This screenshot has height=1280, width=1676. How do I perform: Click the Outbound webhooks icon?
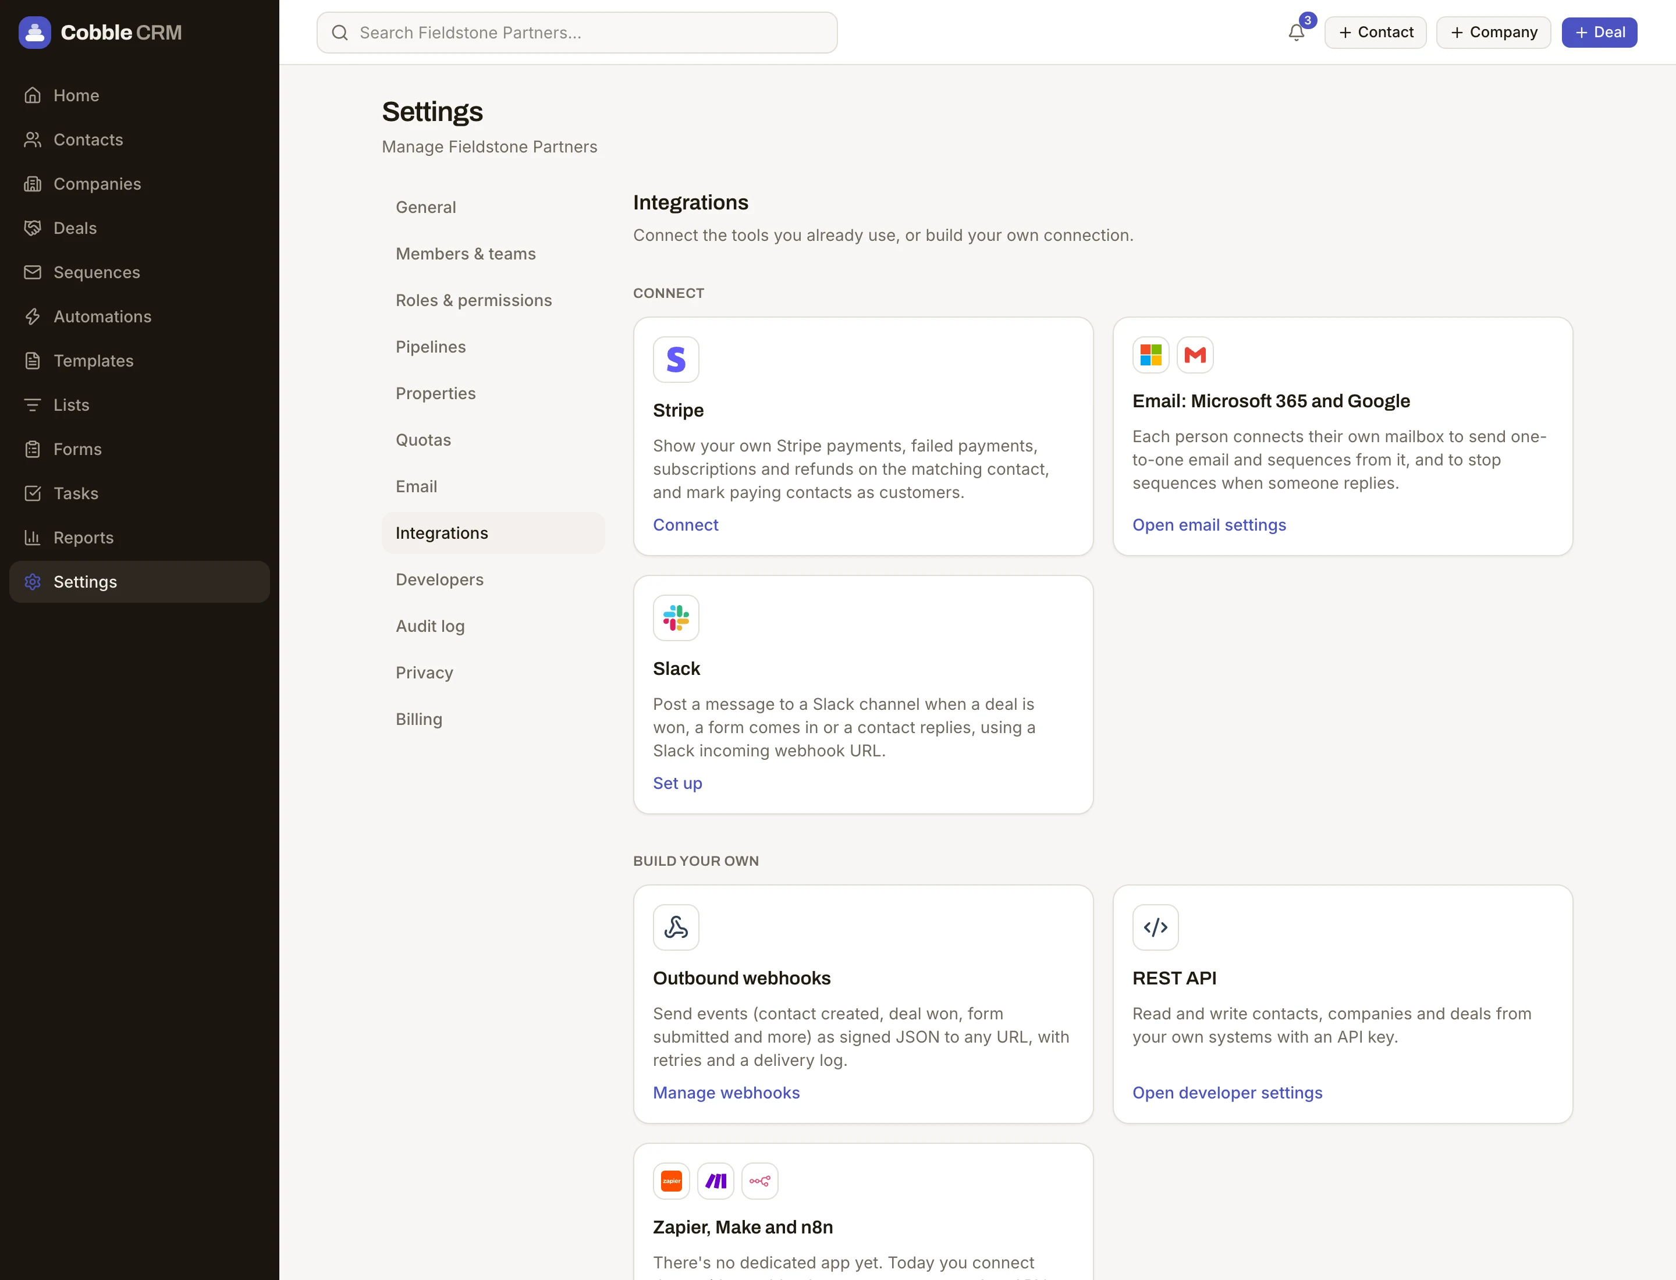676,927
